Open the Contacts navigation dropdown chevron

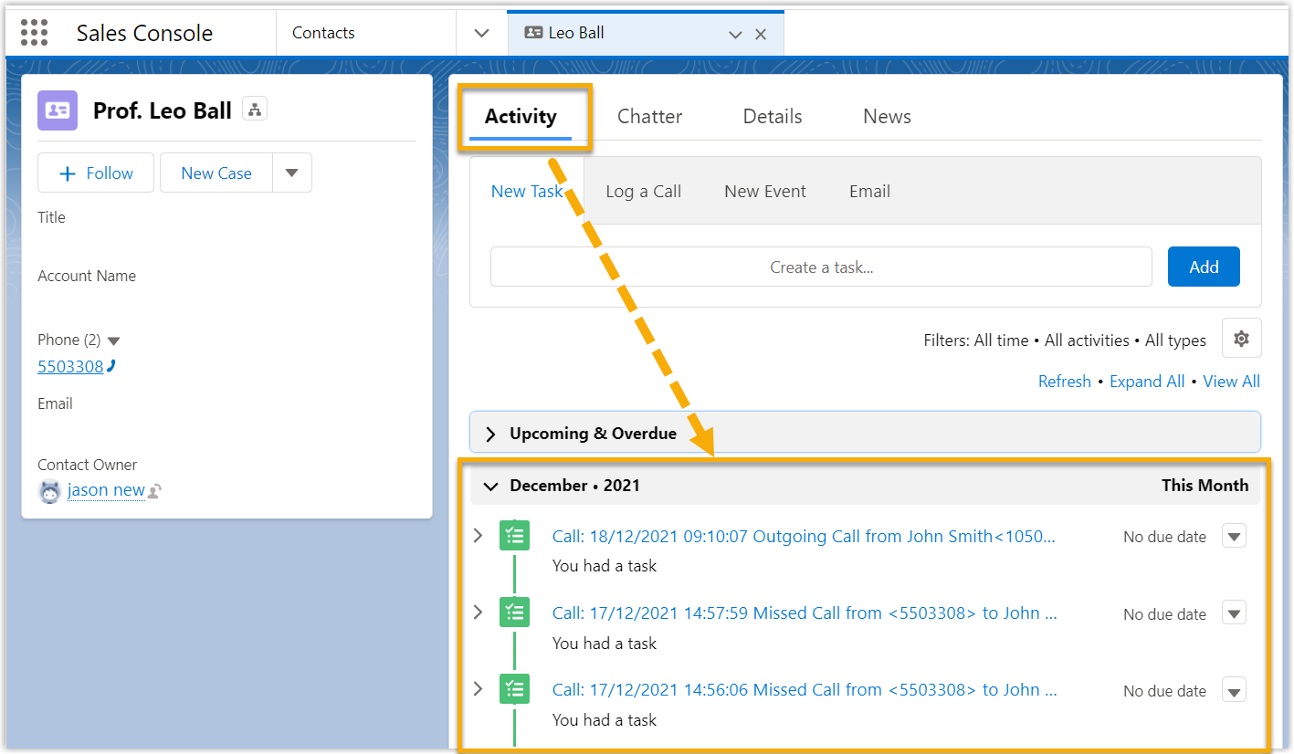(x=482, y=33)
